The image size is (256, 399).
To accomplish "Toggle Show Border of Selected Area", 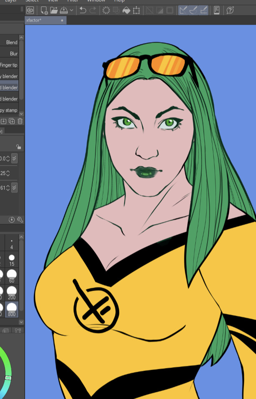I will point(170,10).
